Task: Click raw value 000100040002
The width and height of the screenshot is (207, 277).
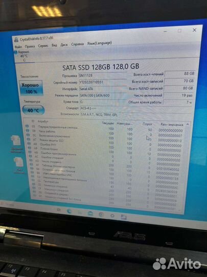Action: pyautogui.click(x=168, y=169)
